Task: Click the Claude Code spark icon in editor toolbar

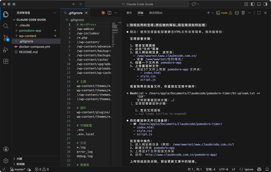Action: [x=103, y=13]
